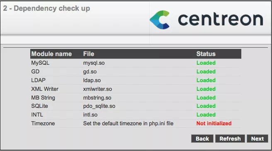The height and width of the screenshot is (151, 272).
Task: Click the pdo_sqlite.so file entry
Action: tap(99, 106)
